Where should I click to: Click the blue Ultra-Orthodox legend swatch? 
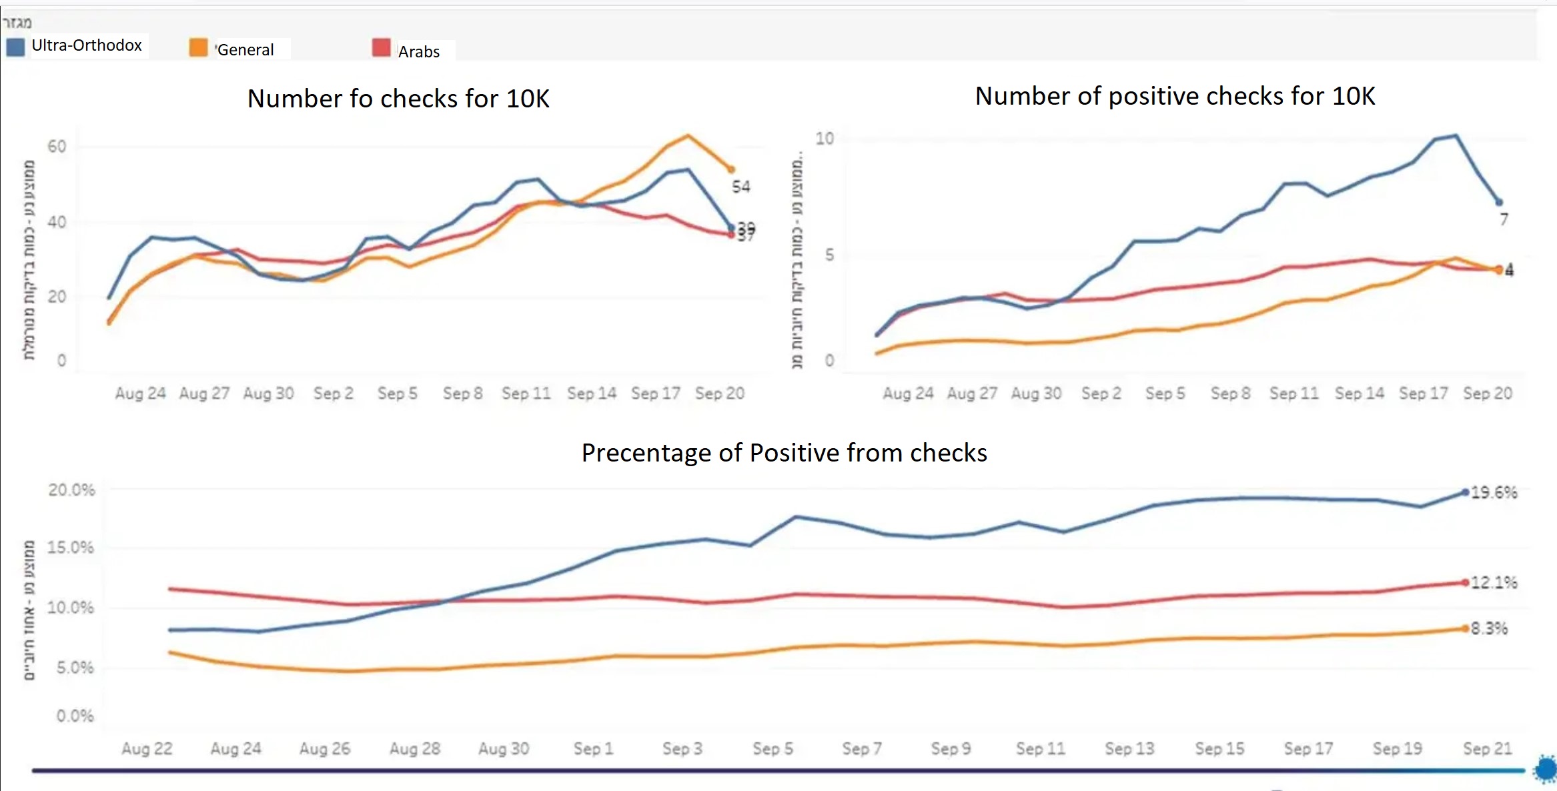(x=15, y=47)
